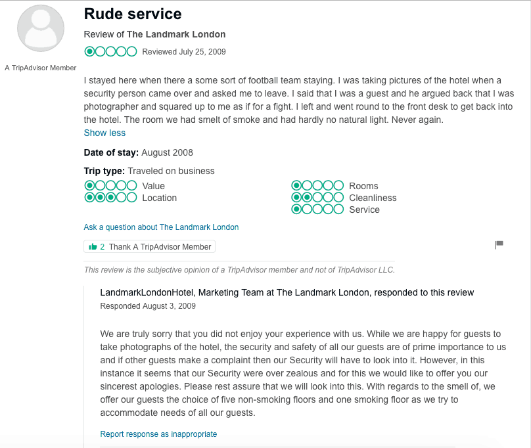Click the reviewer's default avatar picture
531x448 pixels.
pyautogui.click(x=40, y=28)
